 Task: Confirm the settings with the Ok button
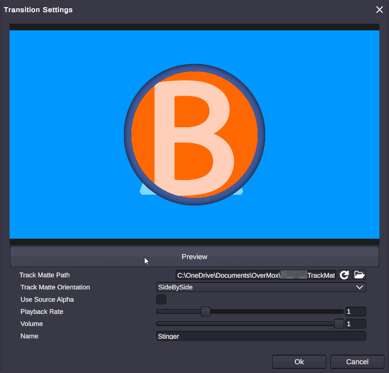(299, 362)
